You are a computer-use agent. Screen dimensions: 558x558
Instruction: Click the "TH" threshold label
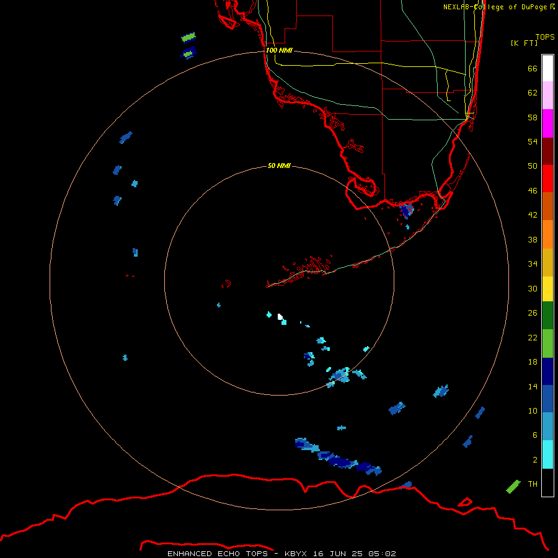point(533,484)
